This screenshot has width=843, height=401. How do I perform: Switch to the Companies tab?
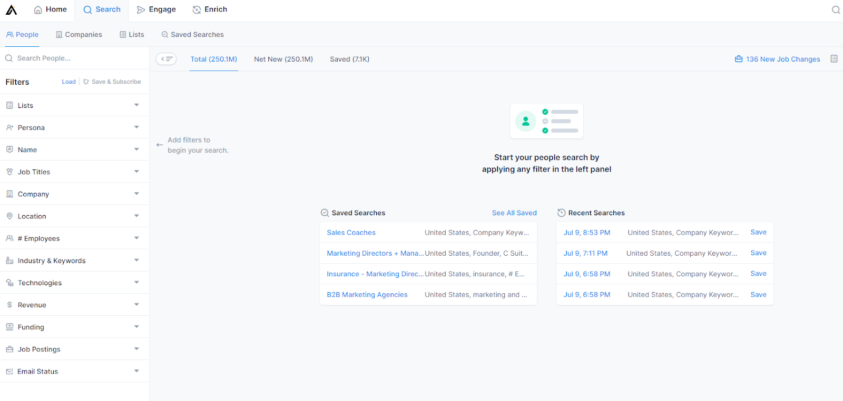(x=79, y=35)
